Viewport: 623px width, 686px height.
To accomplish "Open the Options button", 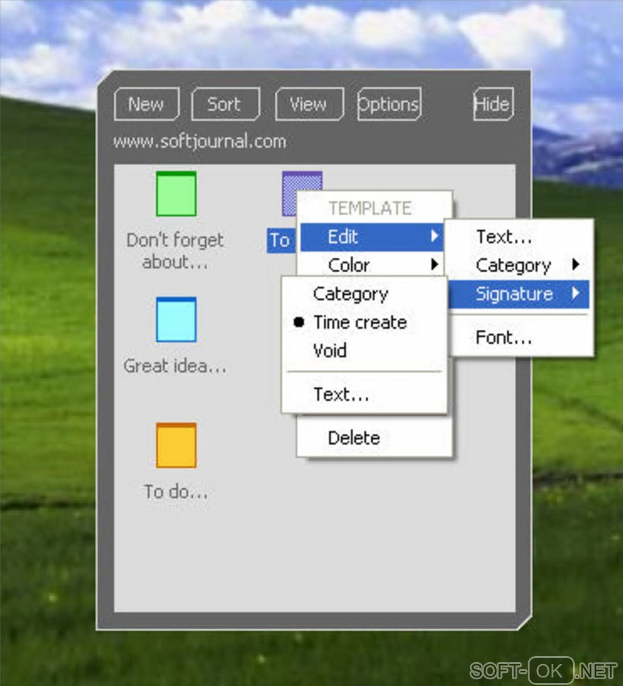I will pos(389,104).
